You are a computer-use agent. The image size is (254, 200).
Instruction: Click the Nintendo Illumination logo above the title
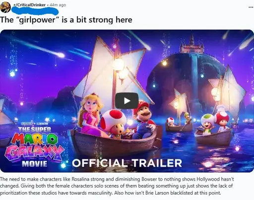(x=35, y=124)
